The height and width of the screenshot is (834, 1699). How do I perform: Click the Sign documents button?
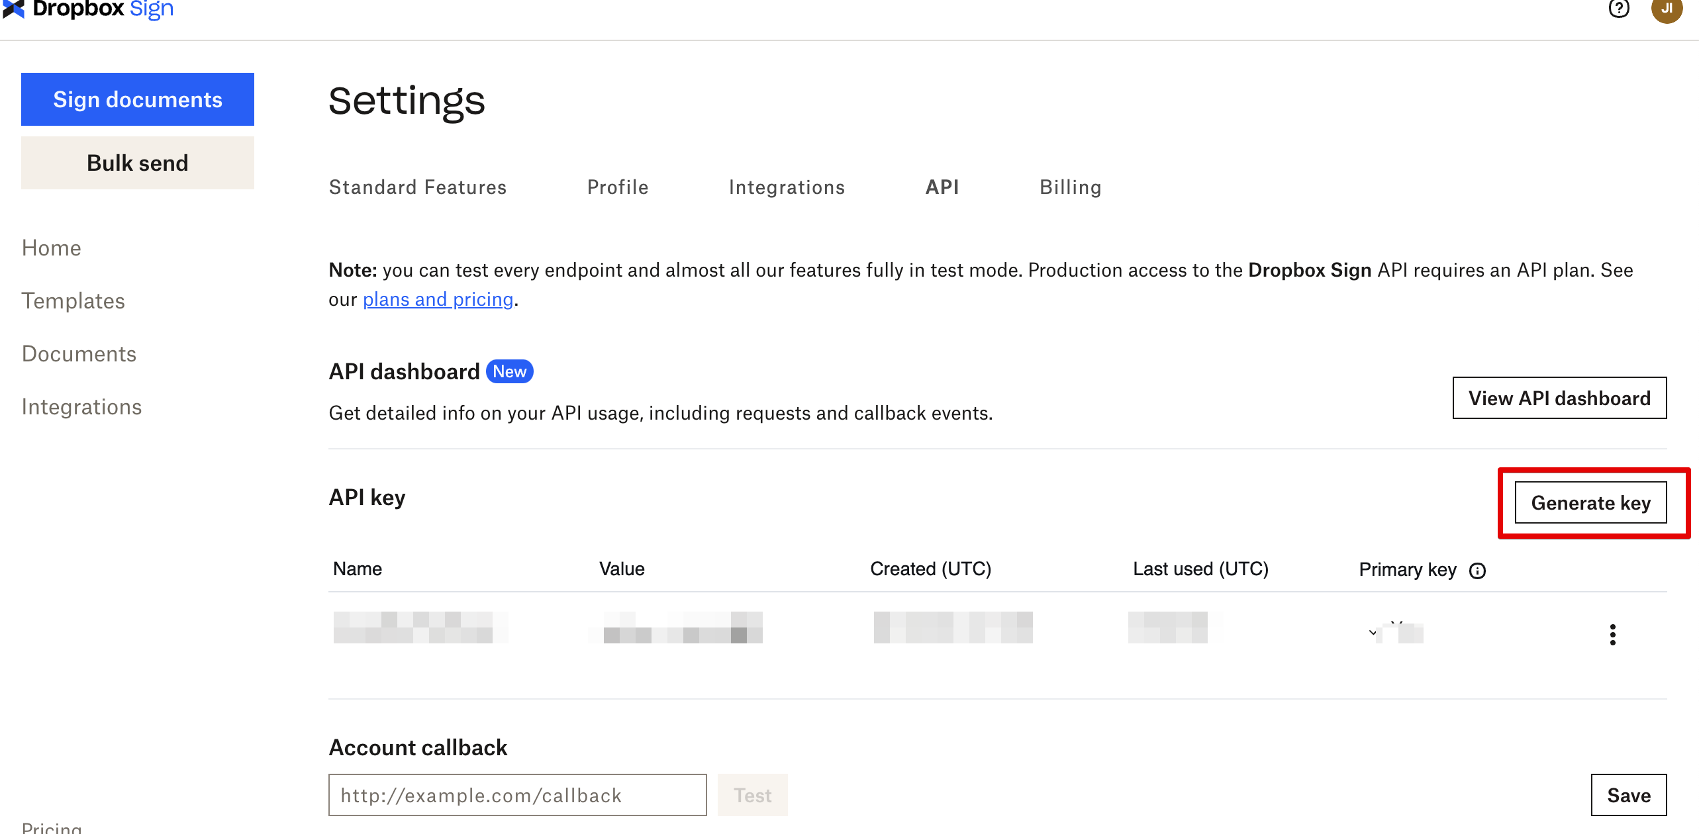pyautogui.click(x=138, y=99)
